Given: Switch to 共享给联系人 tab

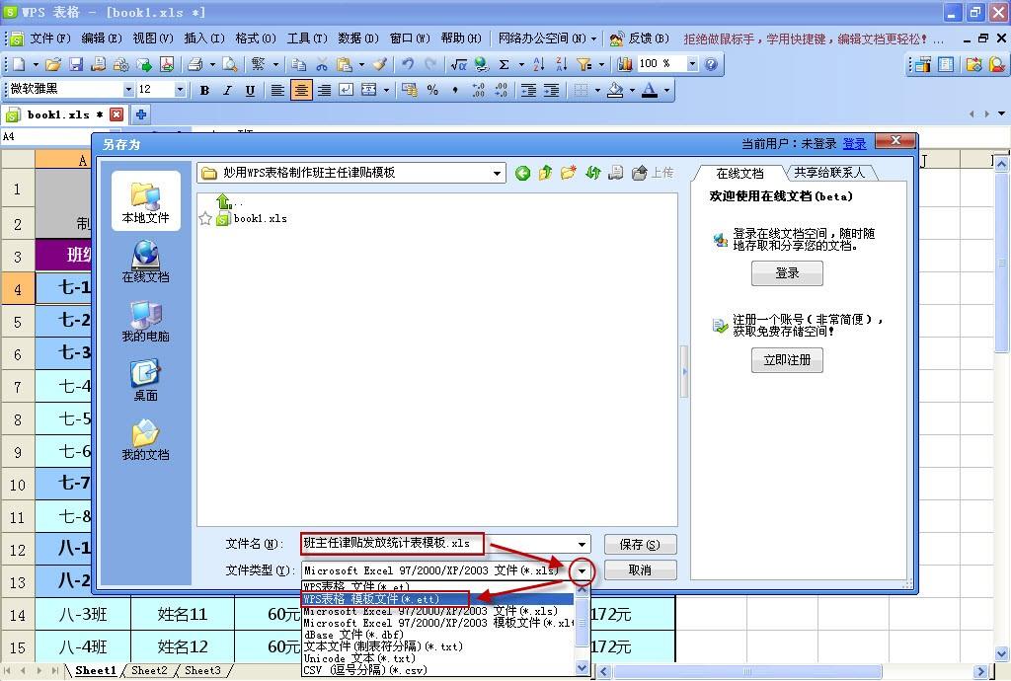Looking at the screenshot, I should [828, 173].
